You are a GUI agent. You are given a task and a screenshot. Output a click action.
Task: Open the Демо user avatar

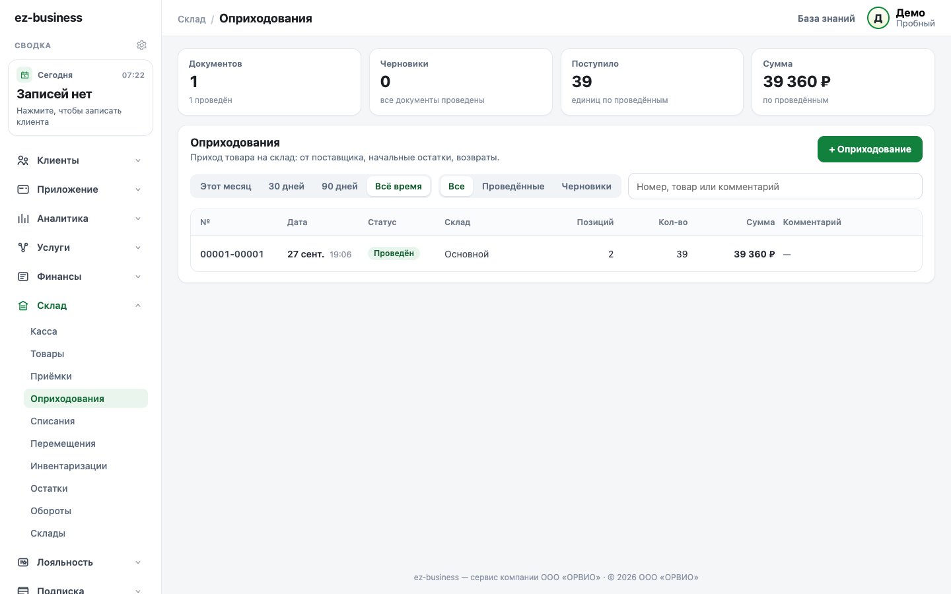(878, 18)
